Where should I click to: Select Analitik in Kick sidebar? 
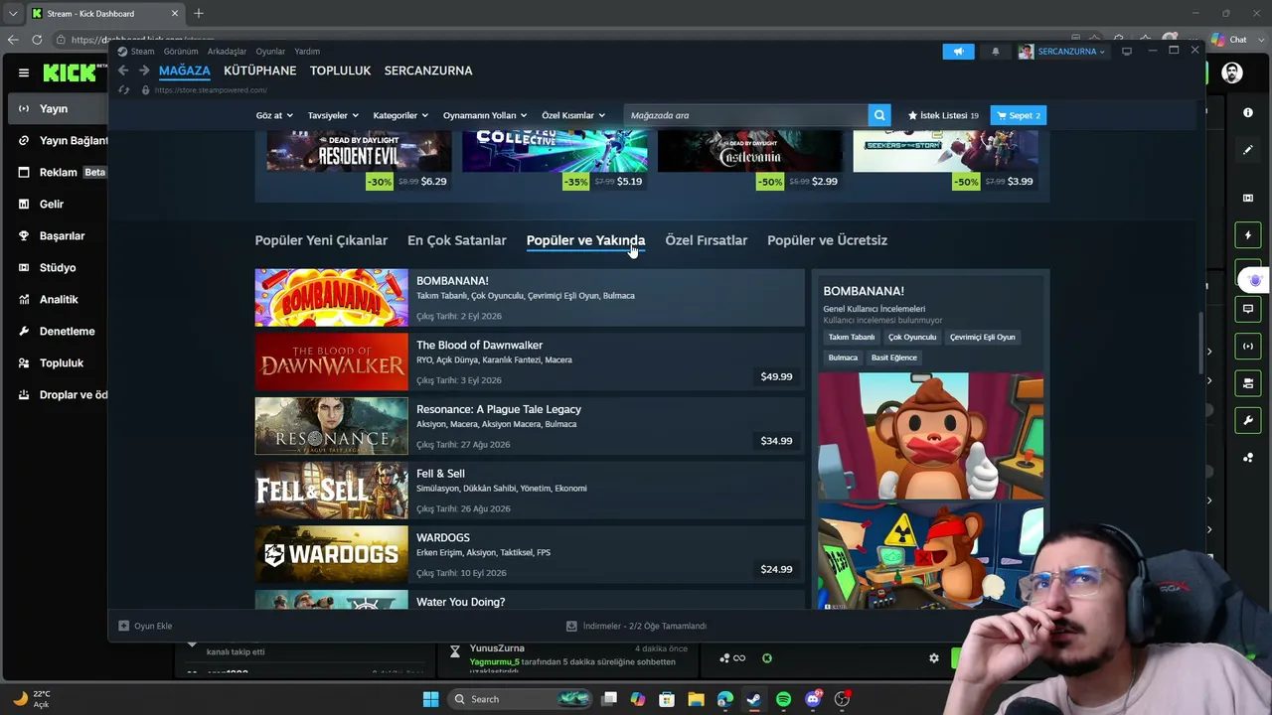tap(58, 299)
